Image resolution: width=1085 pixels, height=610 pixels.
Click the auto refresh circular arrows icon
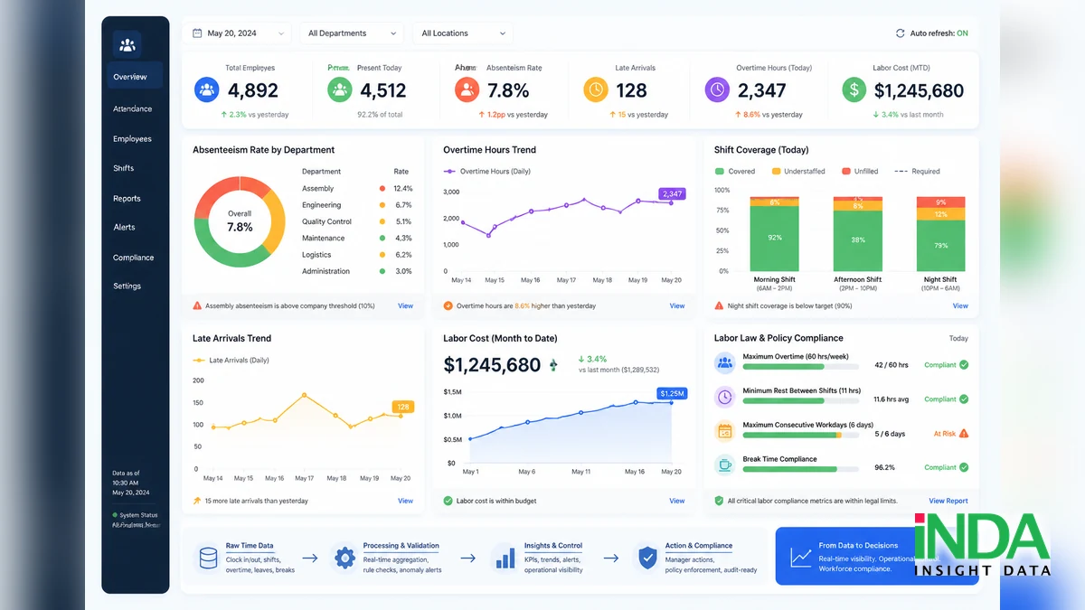click(x=900, y=33)
